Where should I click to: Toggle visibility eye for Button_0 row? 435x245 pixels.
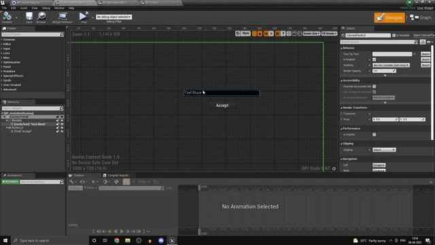click(62, 128)
